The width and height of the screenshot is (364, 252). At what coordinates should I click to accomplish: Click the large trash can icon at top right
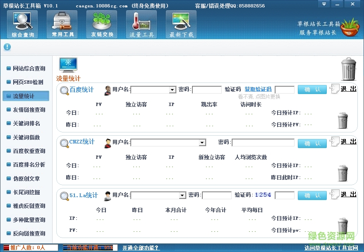(x=348, y=69)
